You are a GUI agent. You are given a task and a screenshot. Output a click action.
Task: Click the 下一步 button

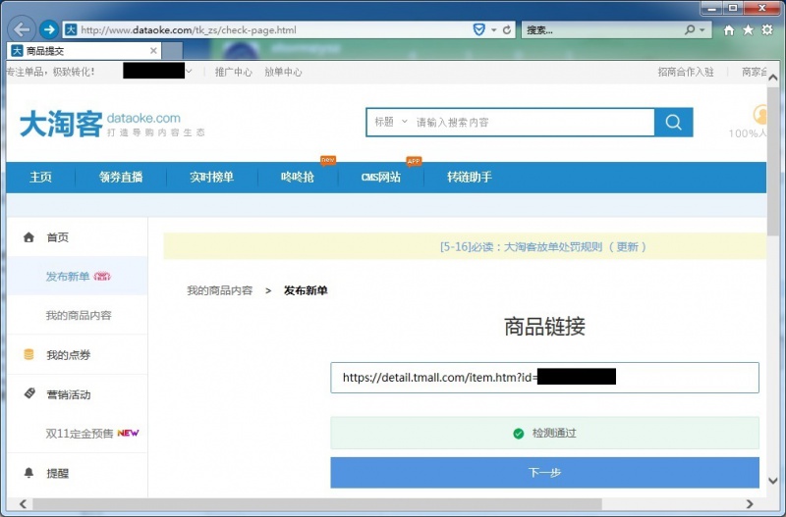(545, 472)
